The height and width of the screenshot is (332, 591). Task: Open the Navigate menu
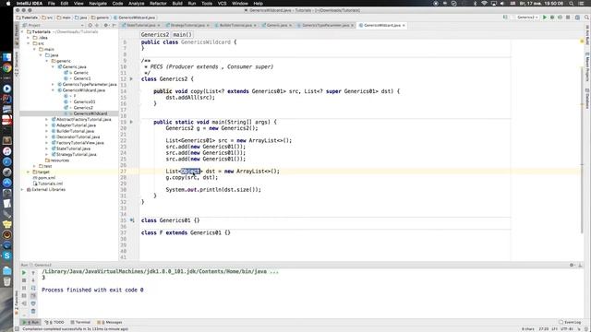click(98, 4)
